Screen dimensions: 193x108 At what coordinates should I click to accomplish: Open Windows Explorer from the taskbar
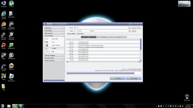pos(9,106)
